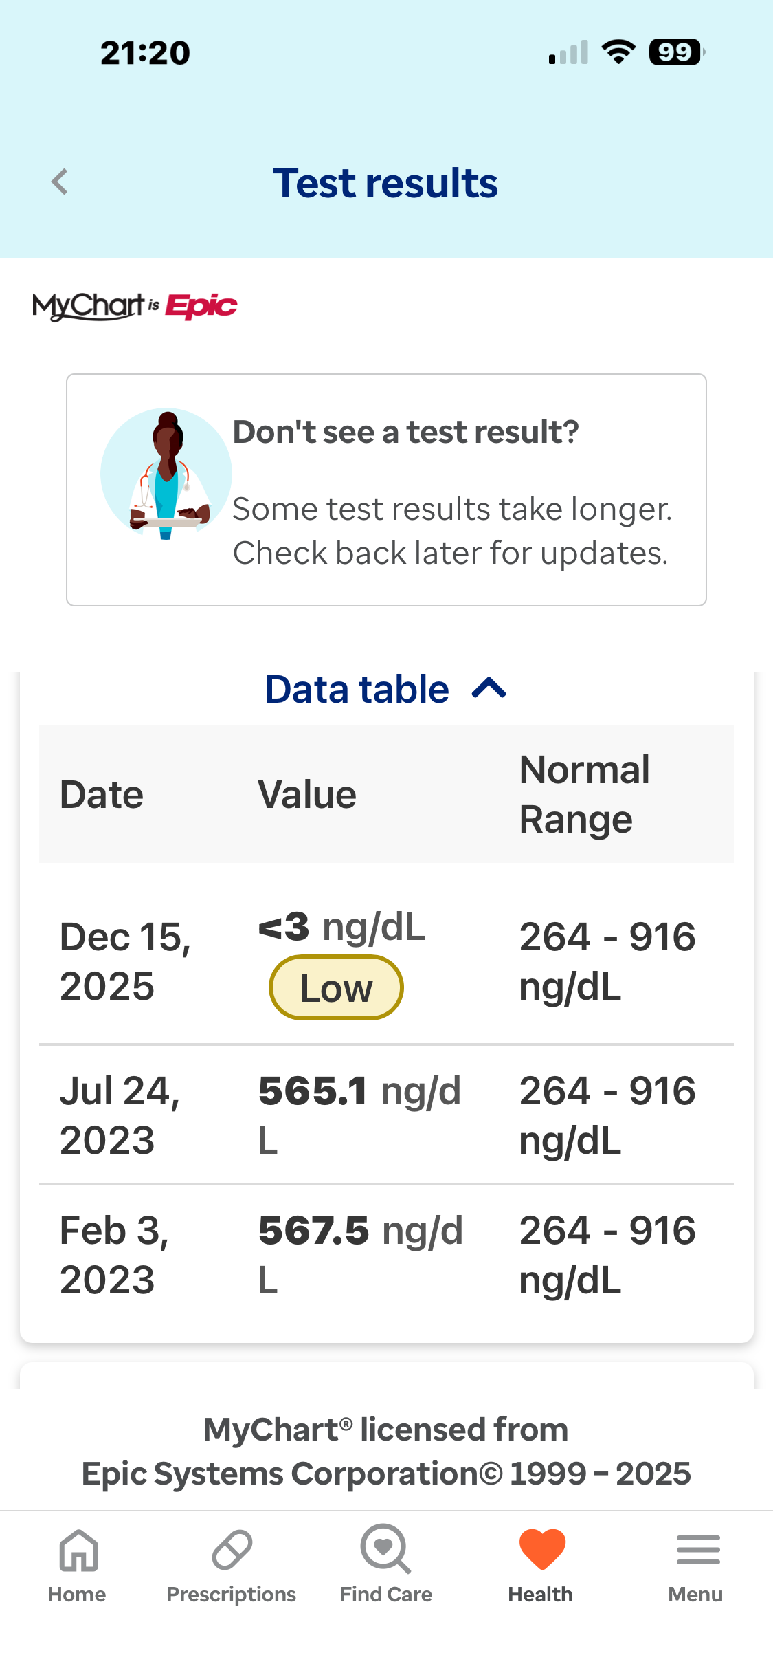
Task: Tap the Low result badge
Action: pyautogui.click(x=336, y=988)
